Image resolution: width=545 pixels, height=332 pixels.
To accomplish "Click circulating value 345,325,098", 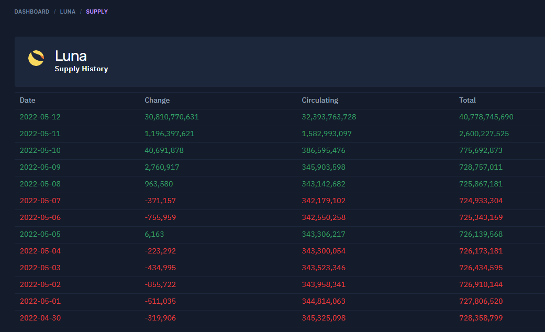I will [324, 318].
